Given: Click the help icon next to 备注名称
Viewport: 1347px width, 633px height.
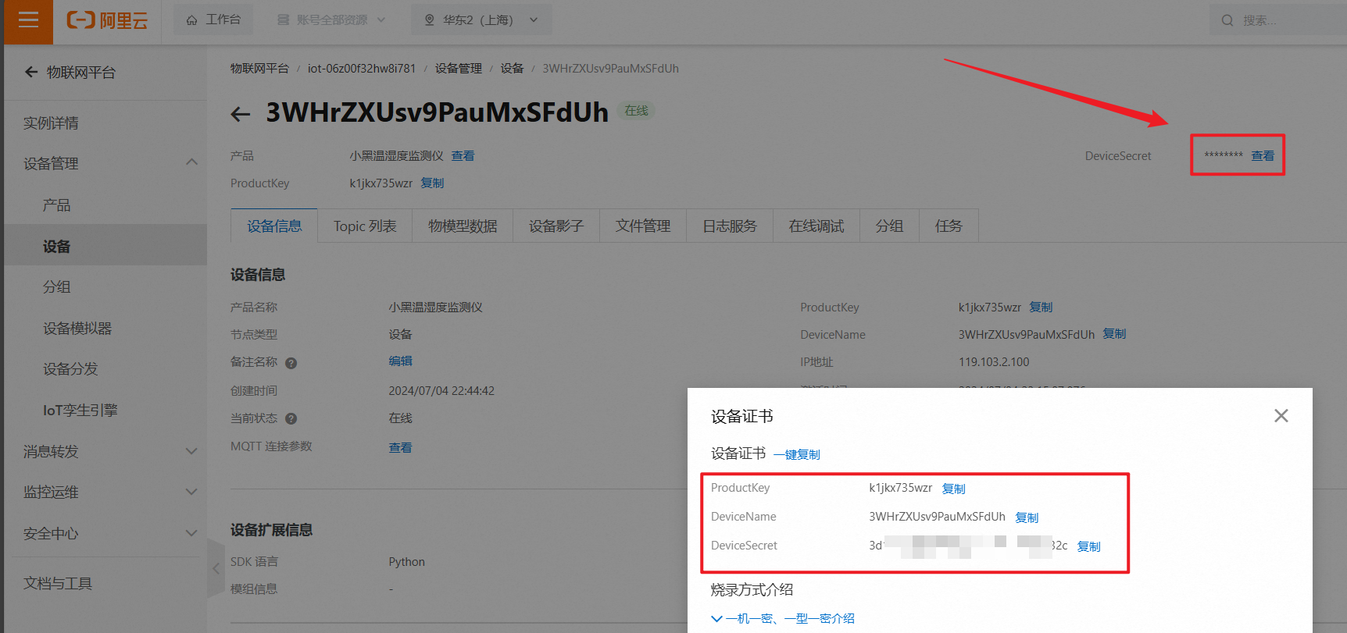Looking at the screenshot, I should click(x=291, y=363).
